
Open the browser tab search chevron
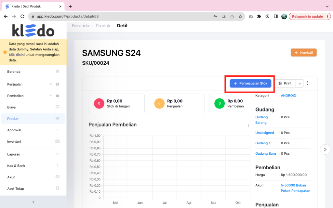(327, 6)
